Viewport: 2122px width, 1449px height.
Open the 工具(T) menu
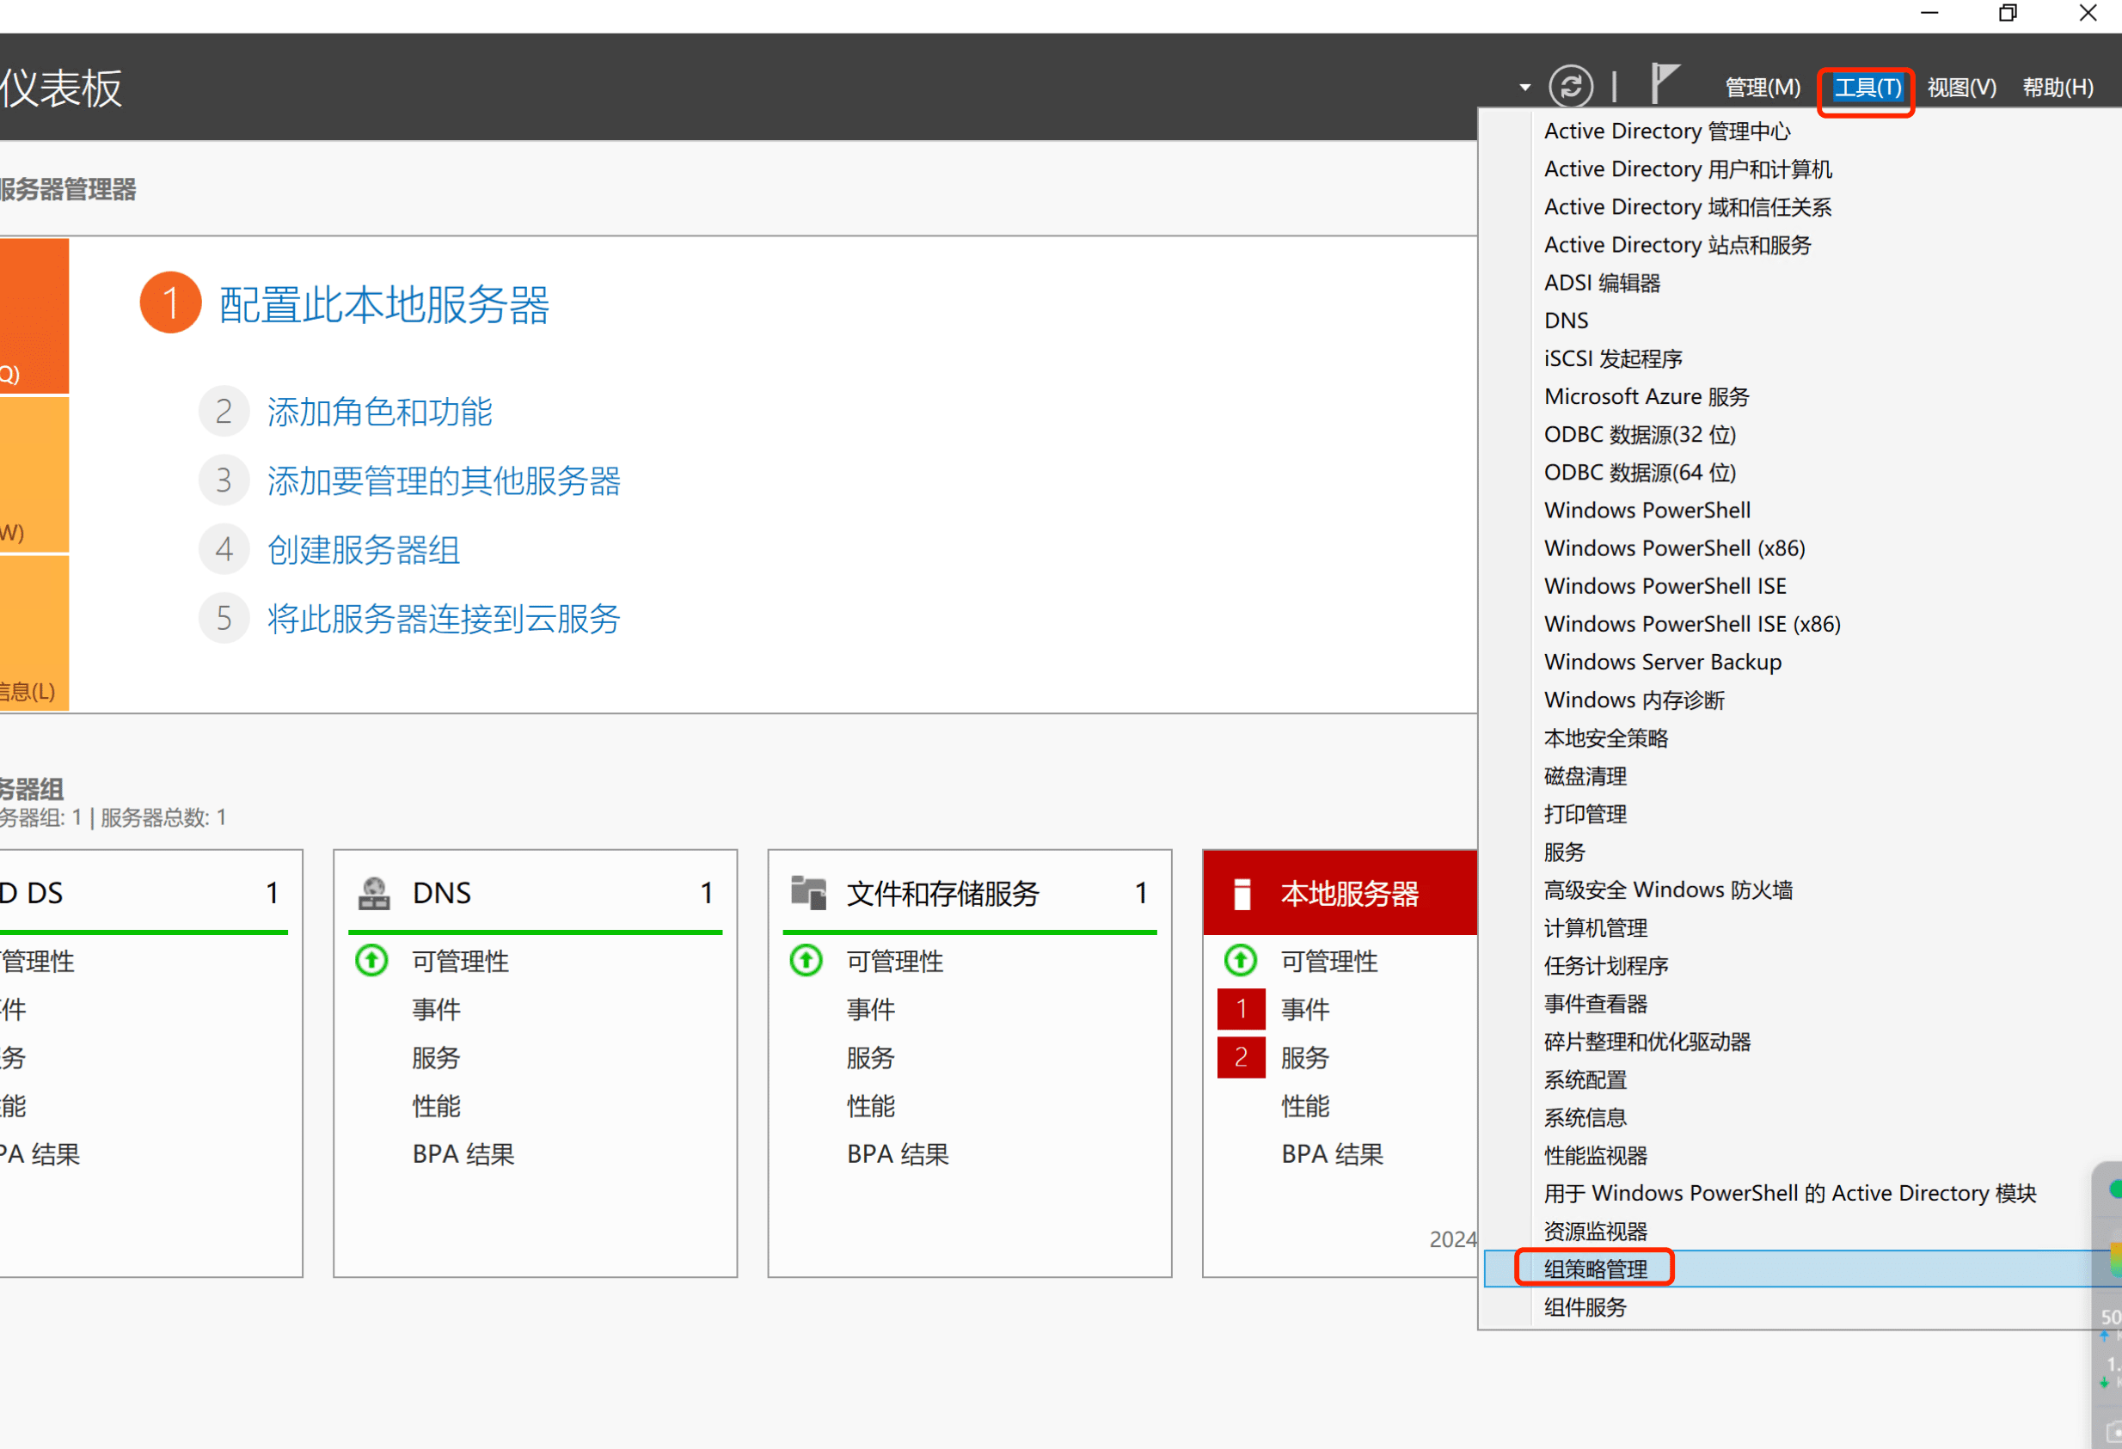click(1867, 88)
